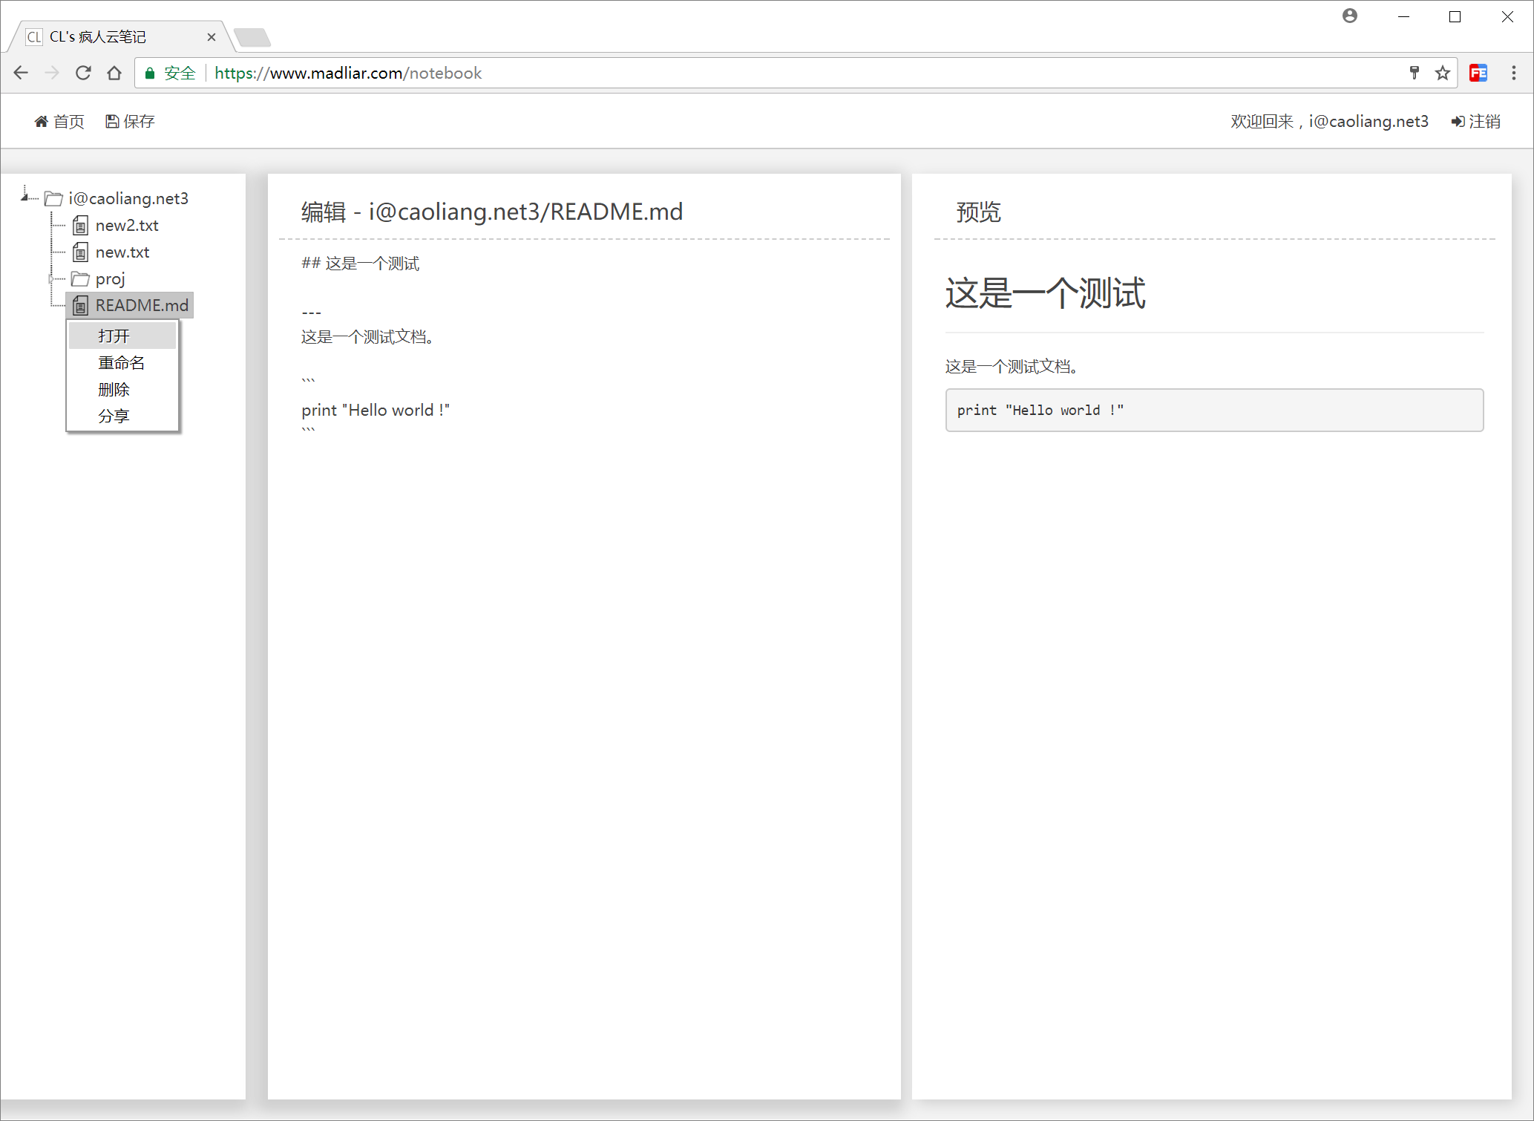Viewport: 1534px width, 1121px height.
Task: Close the CL's 疯人云笔记 tab
Action: click(x=212, y=37)
